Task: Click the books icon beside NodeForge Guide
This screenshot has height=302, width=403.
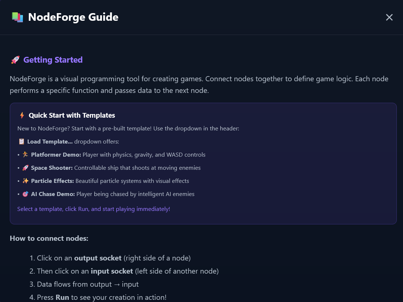Action: (x=17, y=17)
